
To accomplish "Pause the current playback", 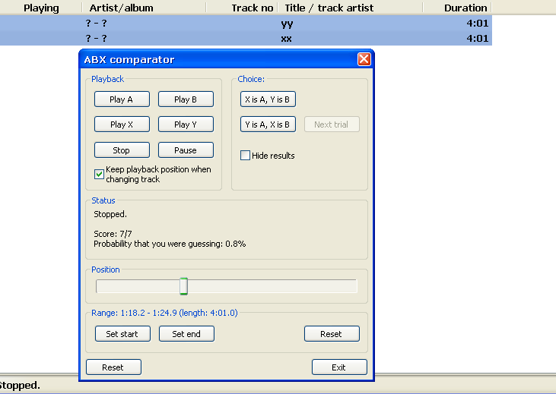I will pos(186,150).
